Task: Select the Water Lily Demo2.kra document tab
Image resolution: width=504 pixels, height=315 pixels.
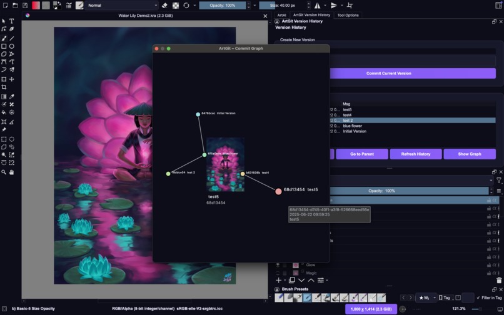Action: (x=145, y=16)
